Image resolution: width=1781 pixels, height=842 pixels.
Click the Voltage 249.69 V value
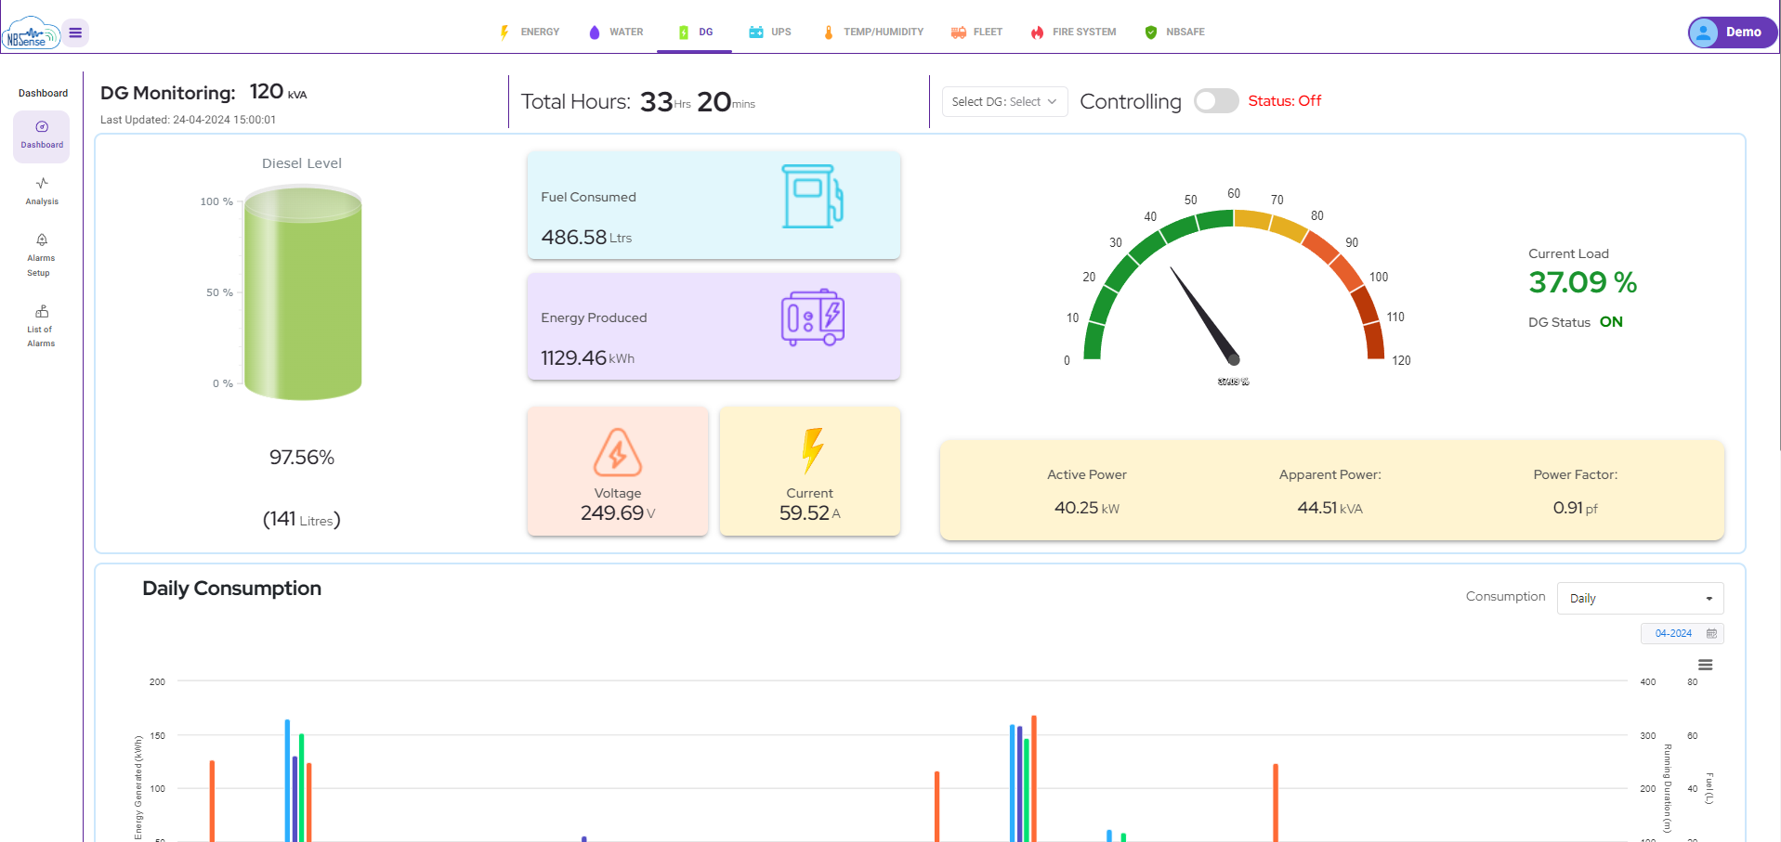[x=618, y=512]
